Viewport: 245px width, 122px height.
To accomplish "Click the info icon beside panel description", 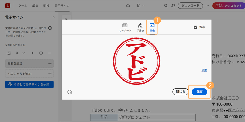I will pyautogui.click(x=50, y=28).
